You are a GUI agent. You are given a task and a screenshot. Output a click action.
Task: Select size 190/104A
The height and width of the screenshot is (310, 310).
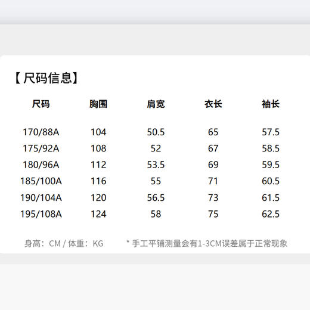click(x=41, y=198)
